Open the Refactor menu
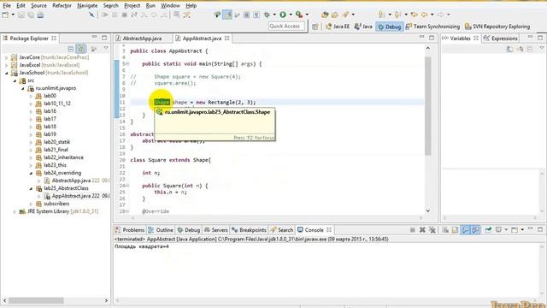 tap(62, 6)
